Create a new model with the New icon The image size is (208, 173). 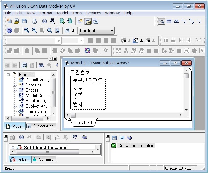[x=9, y=21]
